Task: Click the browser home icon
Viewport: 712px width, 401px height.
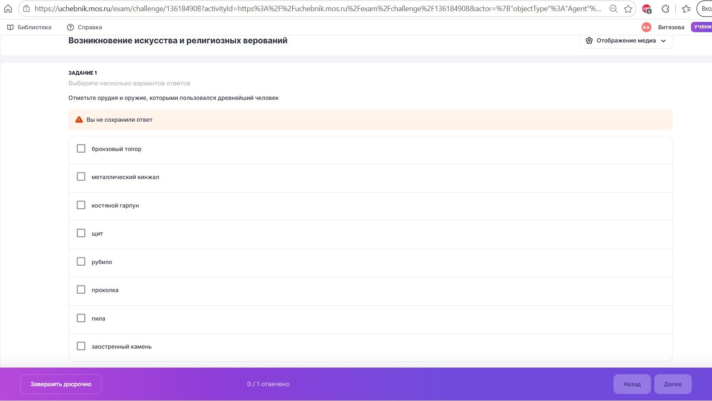Action: coord(8,9)
